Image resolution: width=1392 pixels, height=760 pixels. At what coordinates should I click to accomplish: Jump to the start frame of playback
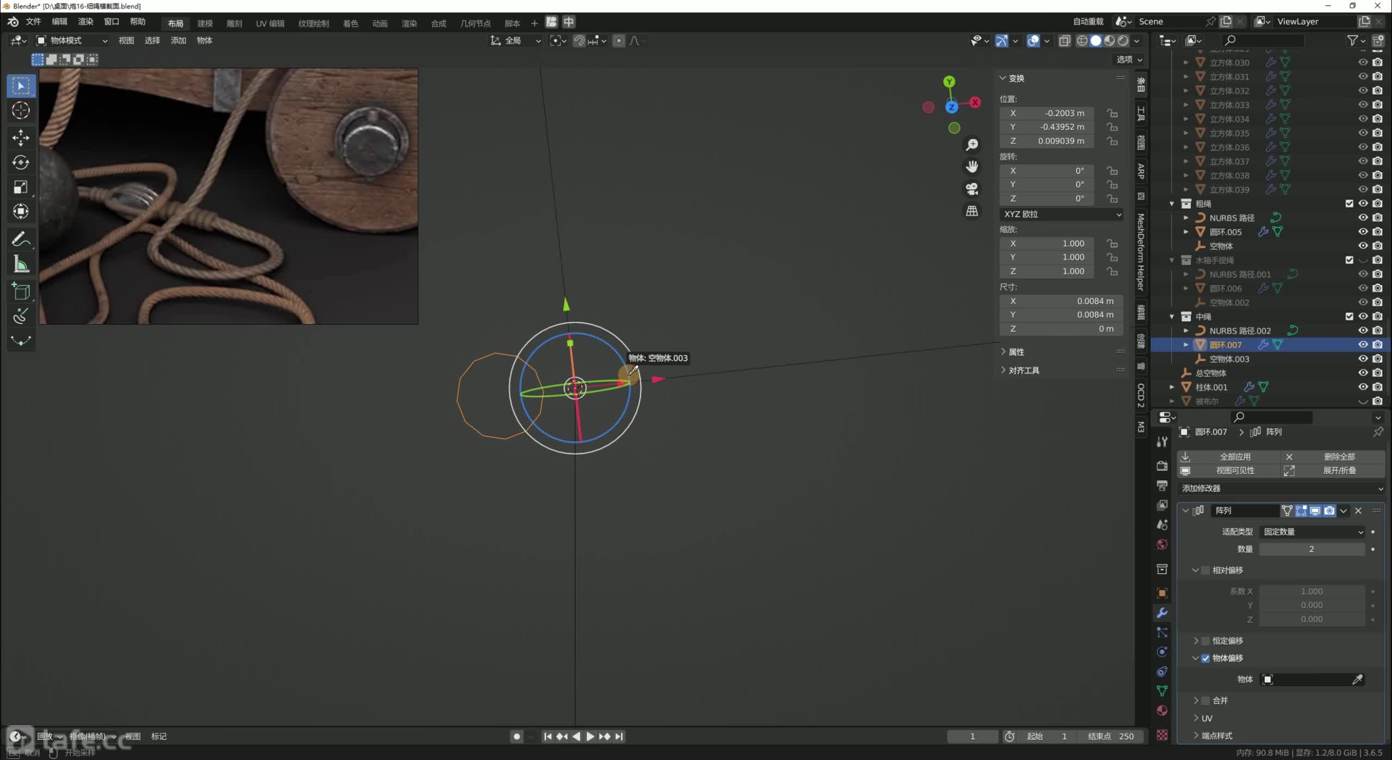548,737
